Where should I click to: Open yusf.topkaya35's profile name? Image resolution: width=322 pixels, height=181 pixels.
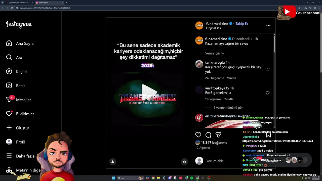coord(217,88)
